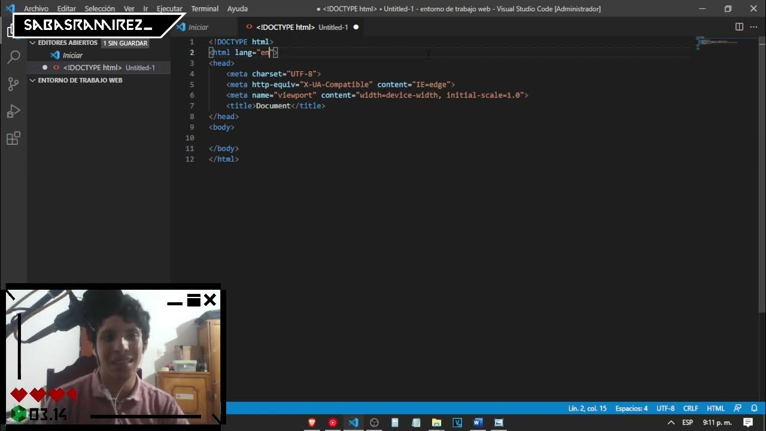Viewport: 766px width, 431px height.
Task: Open the editor More Actions ellipsis
Action: (753, 27)
